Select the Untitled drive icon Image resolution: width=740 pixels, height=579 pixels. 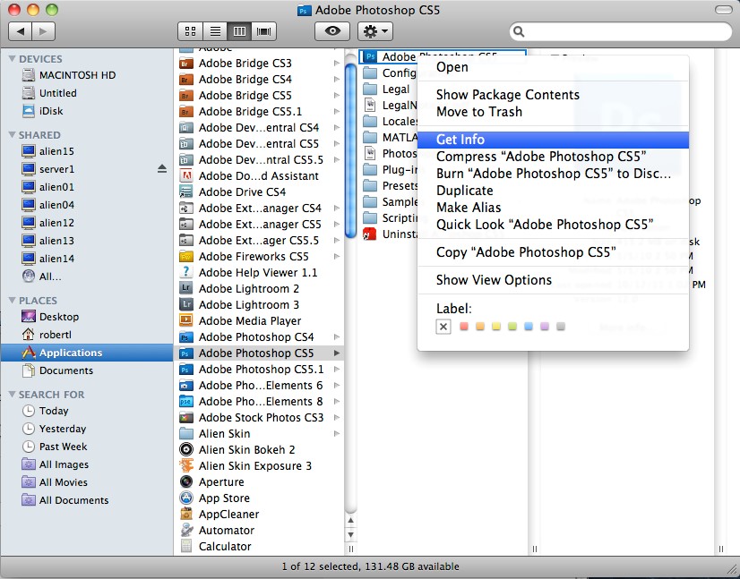[x=29, y=93]
